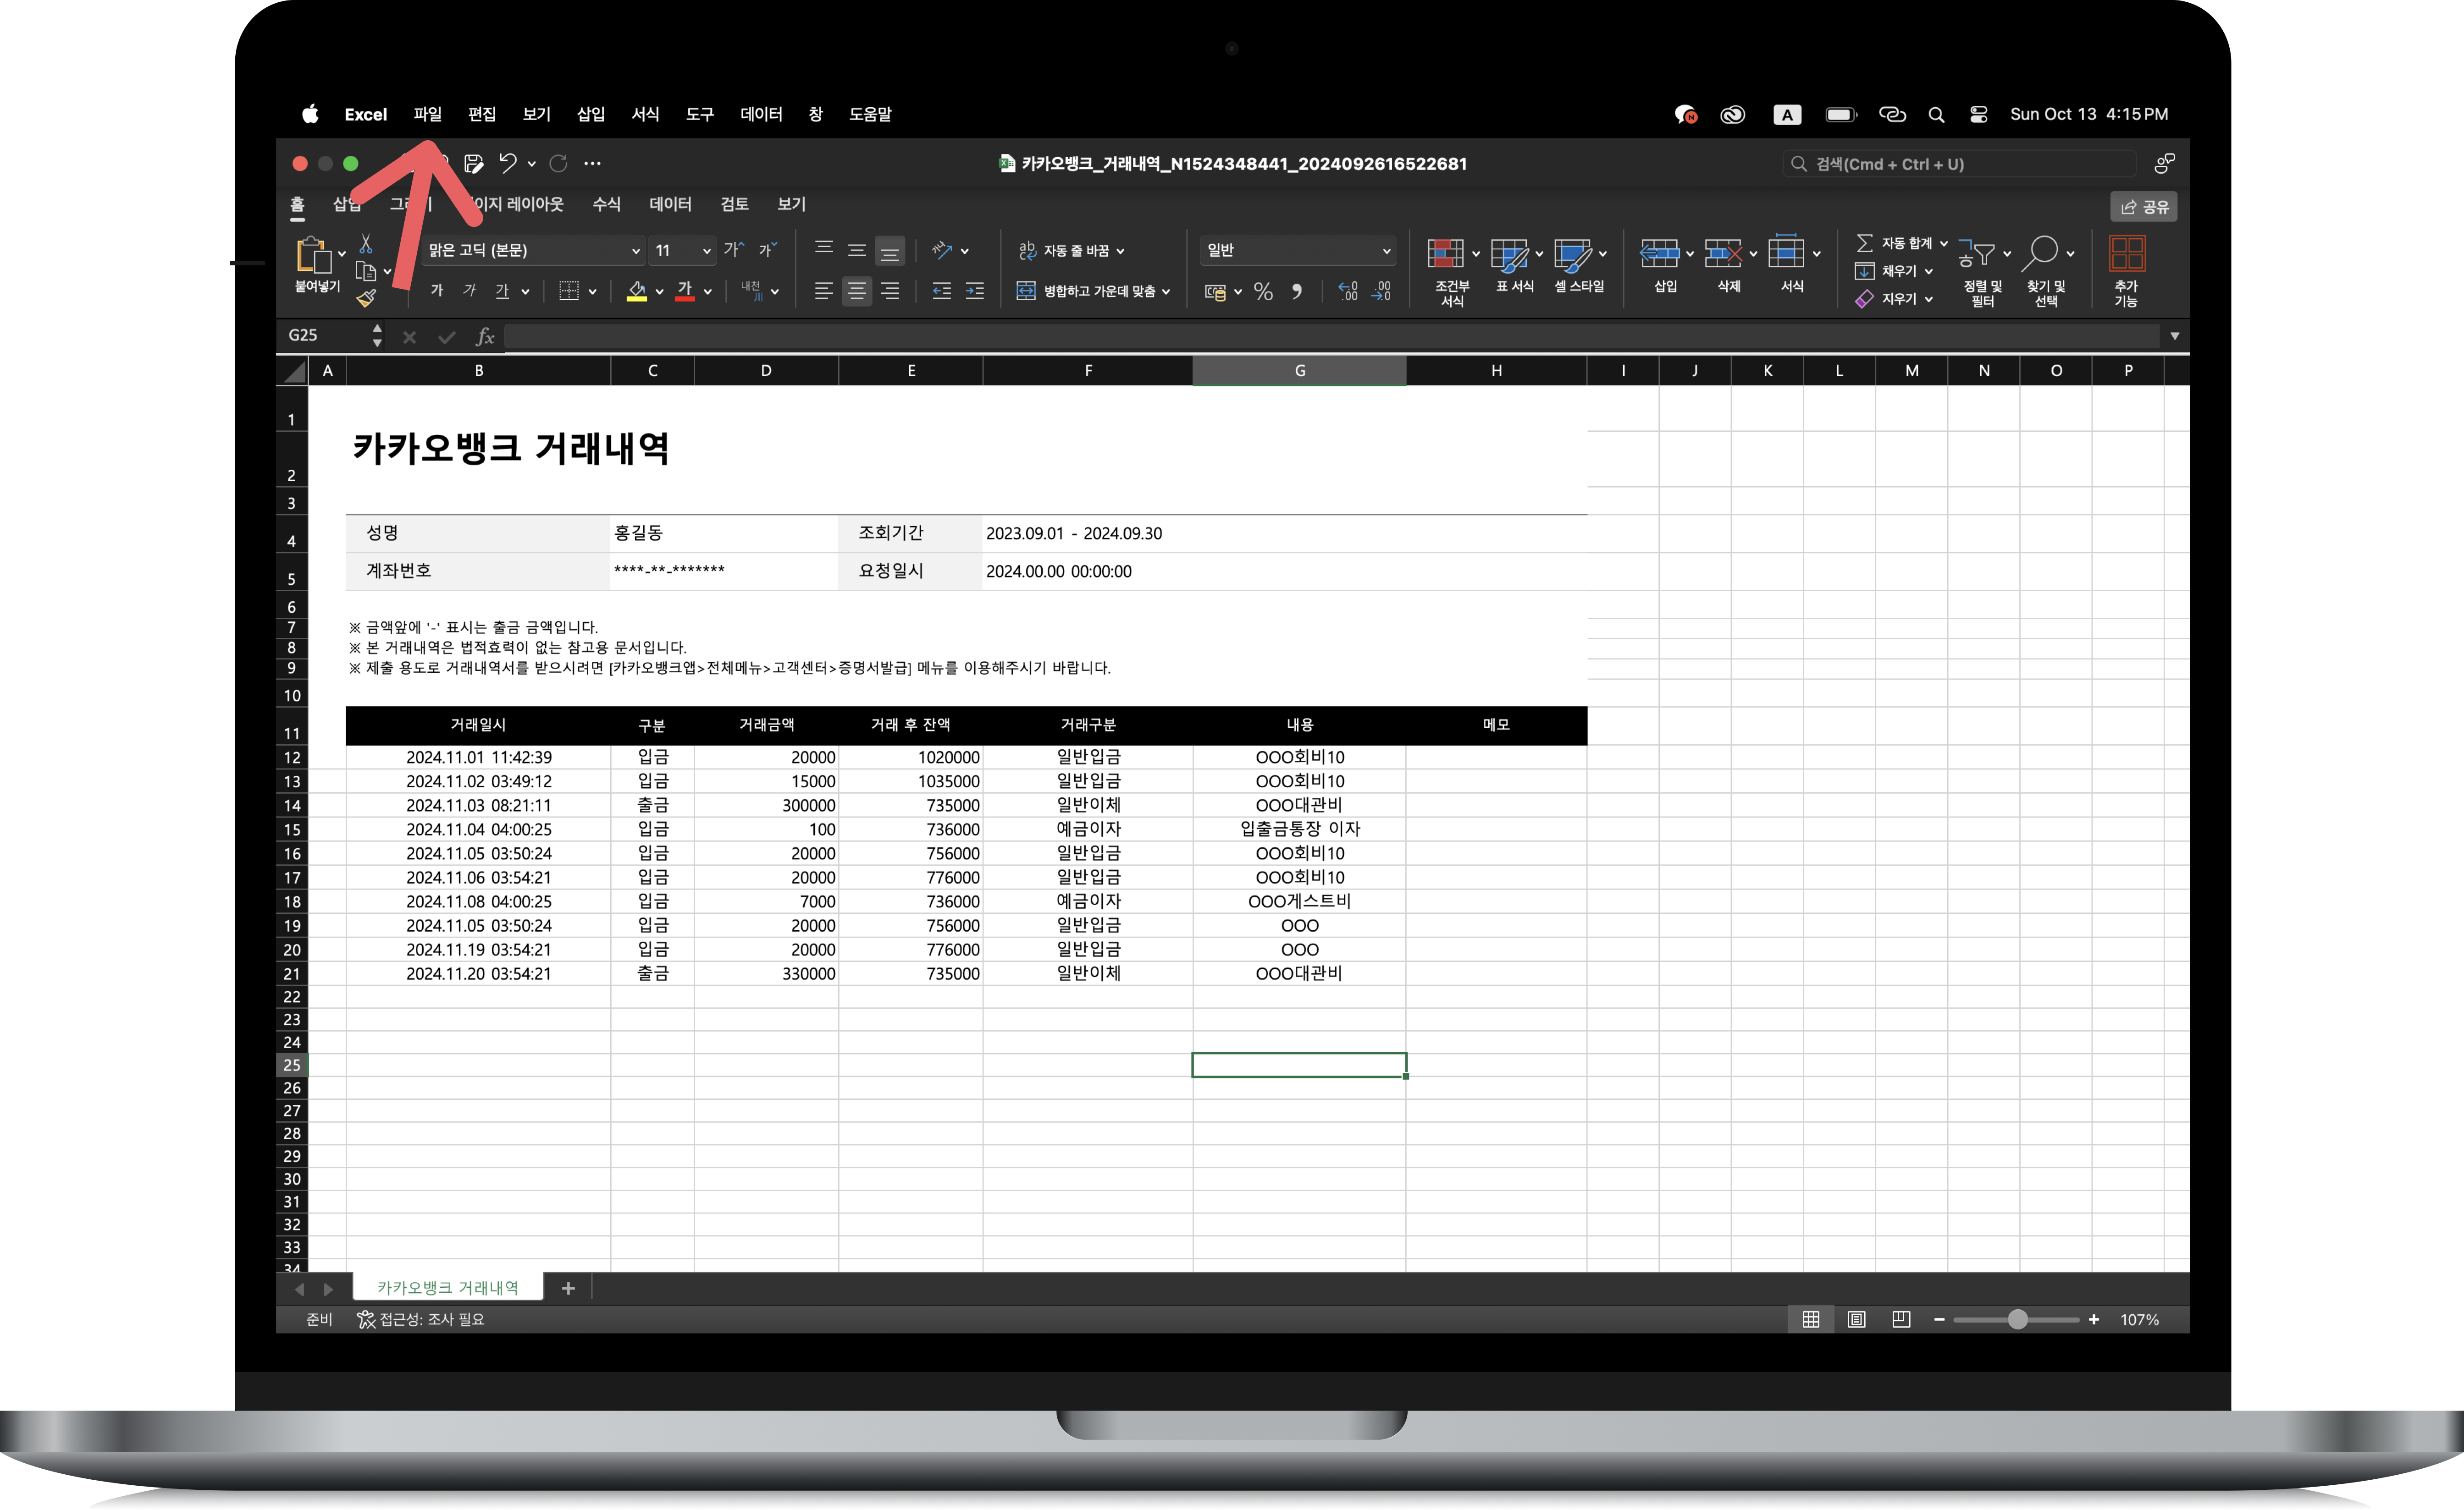Increase font size with the larger 가 icon
The image size is (2464, 1510).
coord(734,250)
